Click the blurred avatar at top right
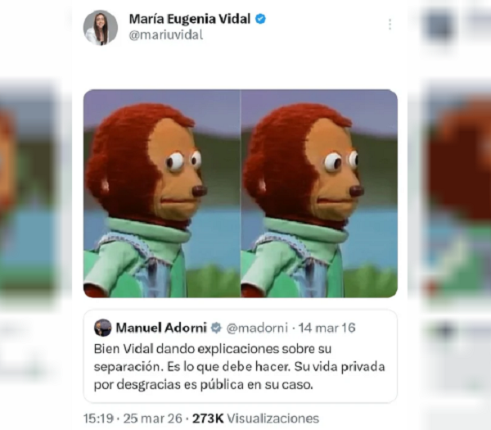 coord(439,26)
